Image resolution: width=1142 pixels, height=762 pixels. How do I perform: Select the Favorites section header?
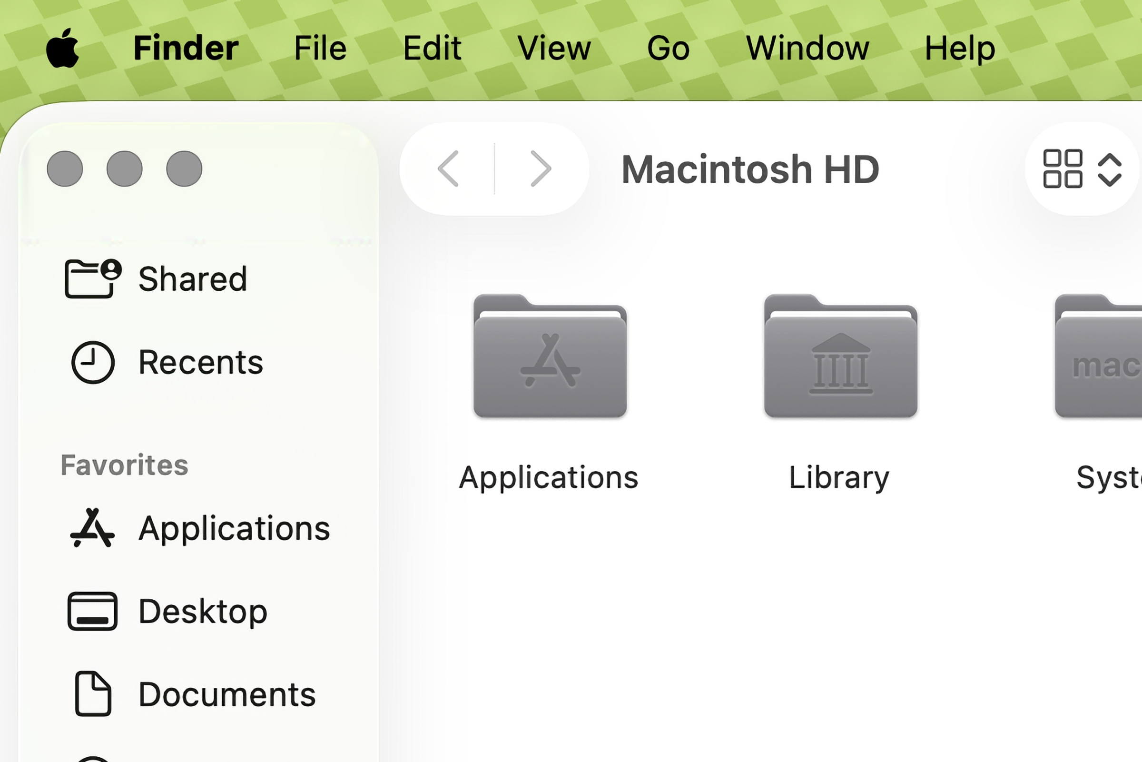tap(125, 465)
